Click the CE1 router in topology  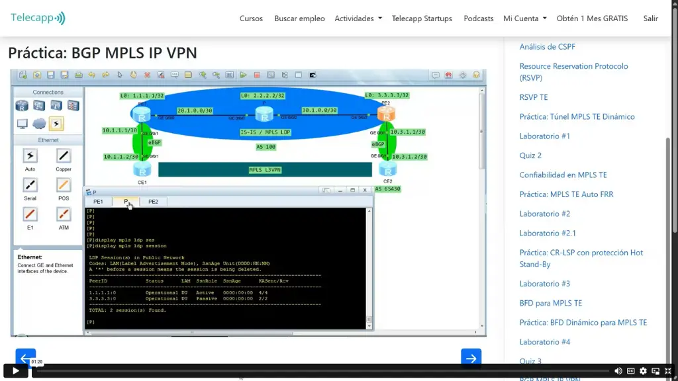[142, 168]
